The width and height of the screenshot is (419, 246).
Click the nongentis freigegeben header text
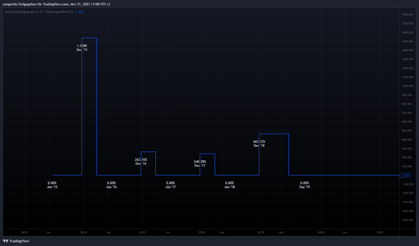point(56,4)
